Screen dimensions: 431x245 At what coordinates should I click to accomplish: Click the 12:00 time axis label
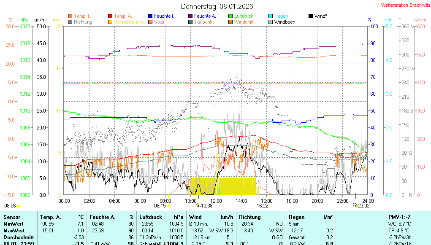pos(216,201)
